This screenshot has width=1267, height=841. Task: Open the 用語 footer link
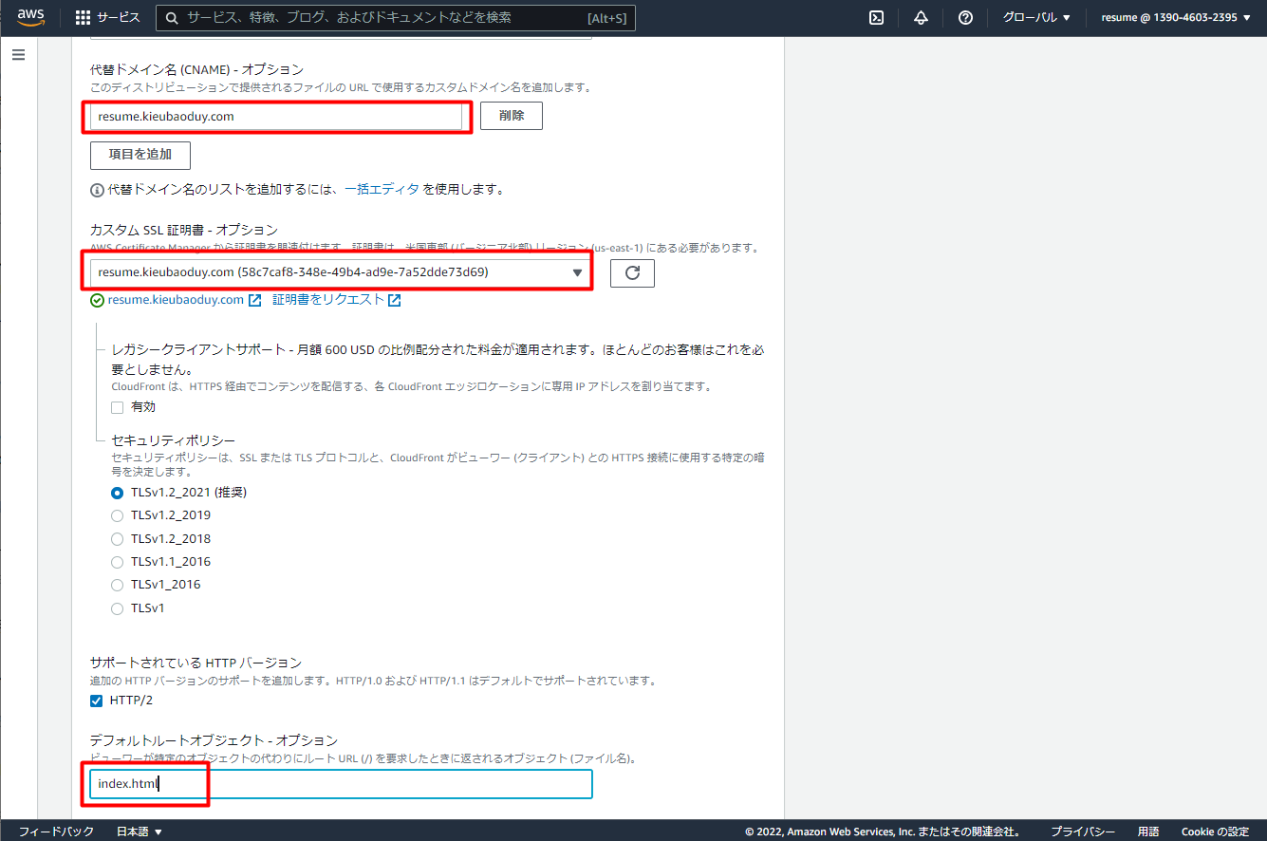click(1148, 832)
